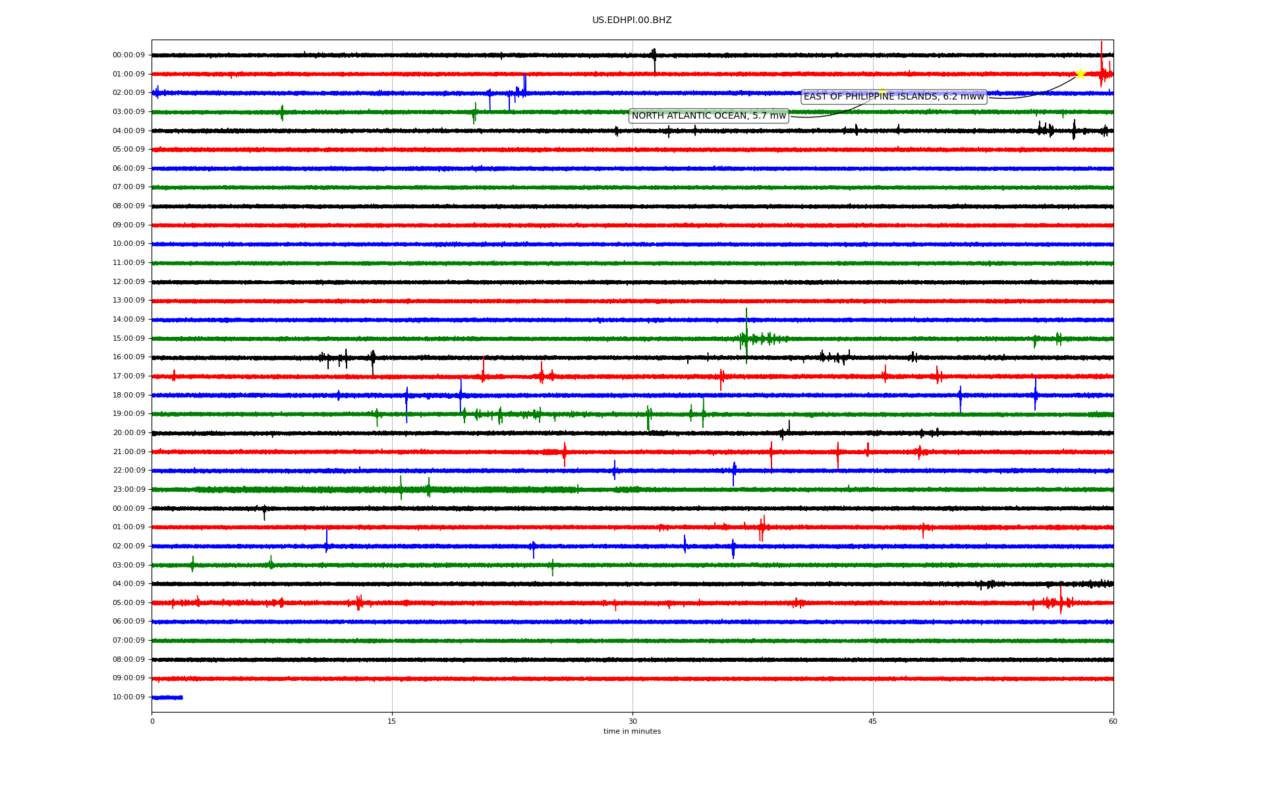The width and height of the screenshot is (1265, 791).
Task: Click the x-axis label 'time in minutes'
Action: click(x=632, y=732)
